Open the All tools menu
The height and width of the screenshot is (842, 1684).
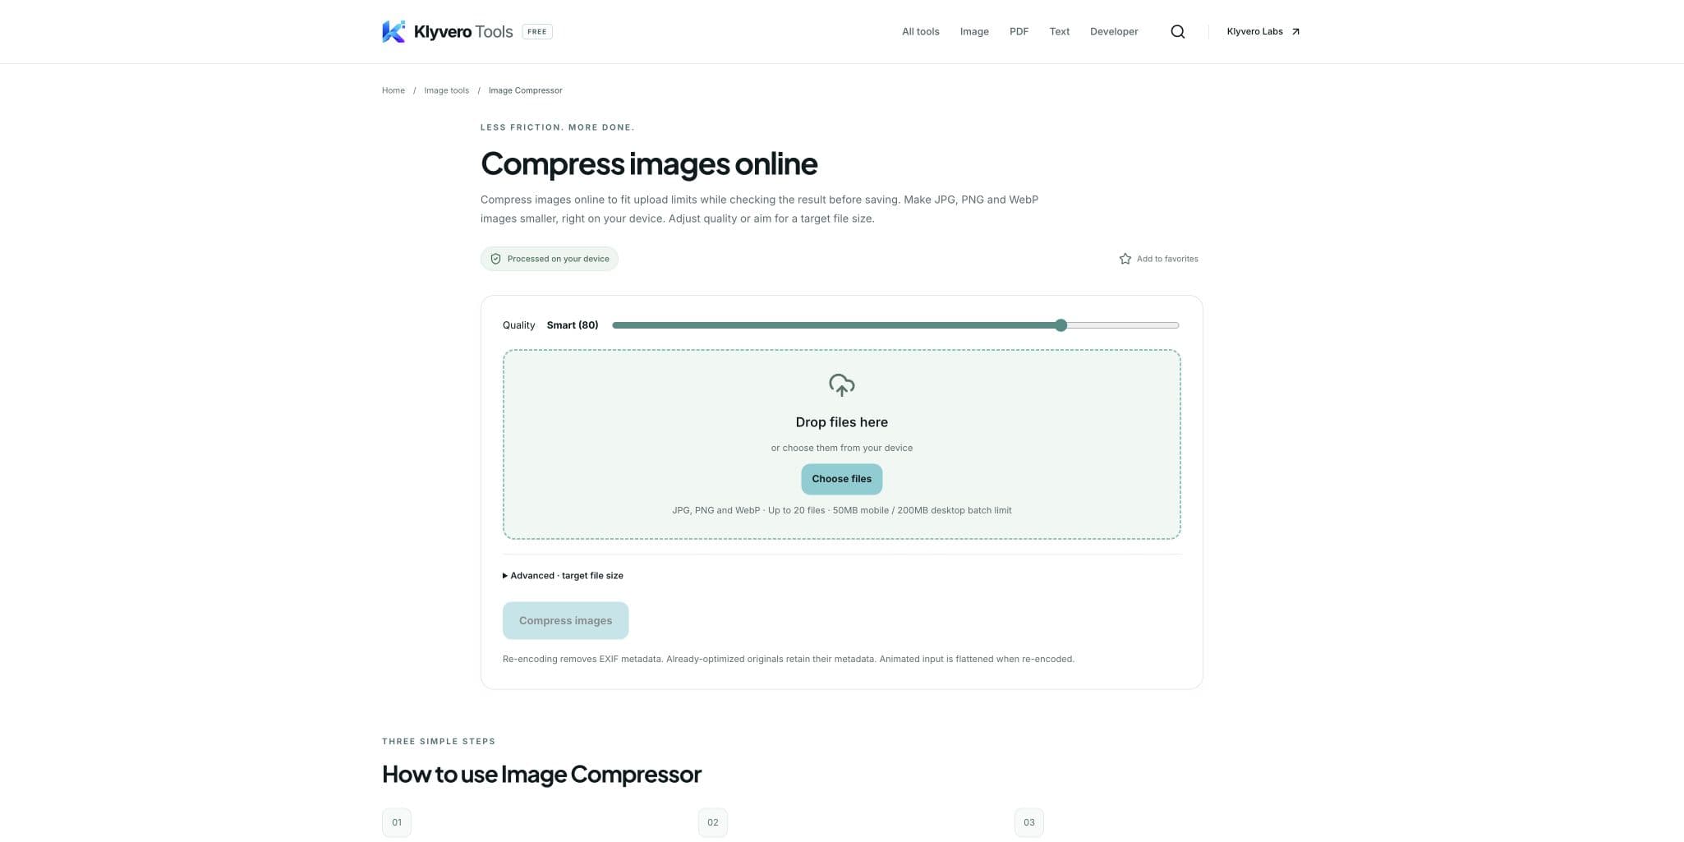click(x=920, y=31)
